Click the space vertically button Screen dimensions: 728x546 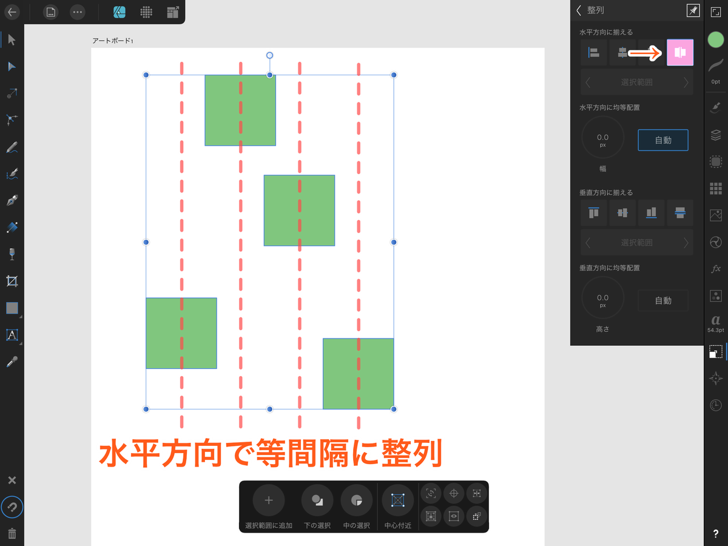(x=680, y=213)
